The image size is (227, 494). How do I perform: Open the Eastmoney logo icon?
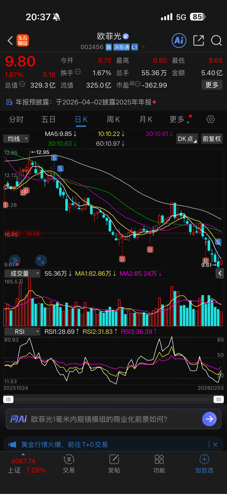pos(23,41)
